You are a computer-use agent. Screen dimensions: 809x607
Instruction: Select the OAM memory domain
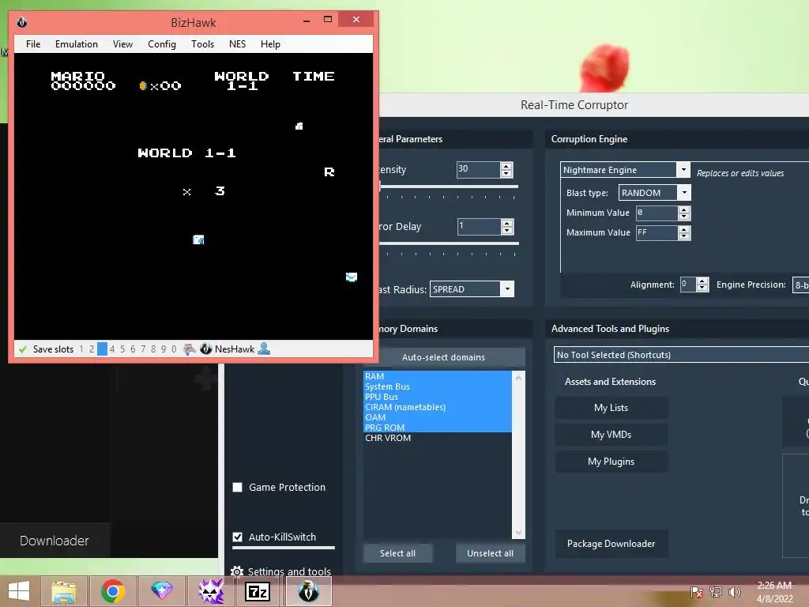pyautogui.click(x=438, y=417)
